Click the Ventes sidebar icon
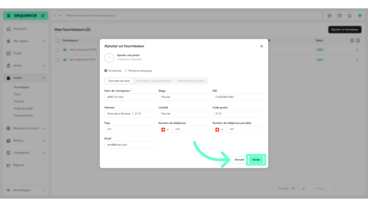 point(9,65)
